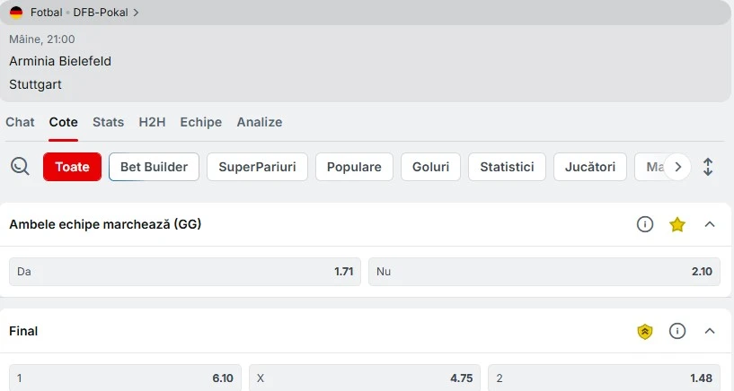
Task: Select the Goluri filter chip
Action: 430,167
